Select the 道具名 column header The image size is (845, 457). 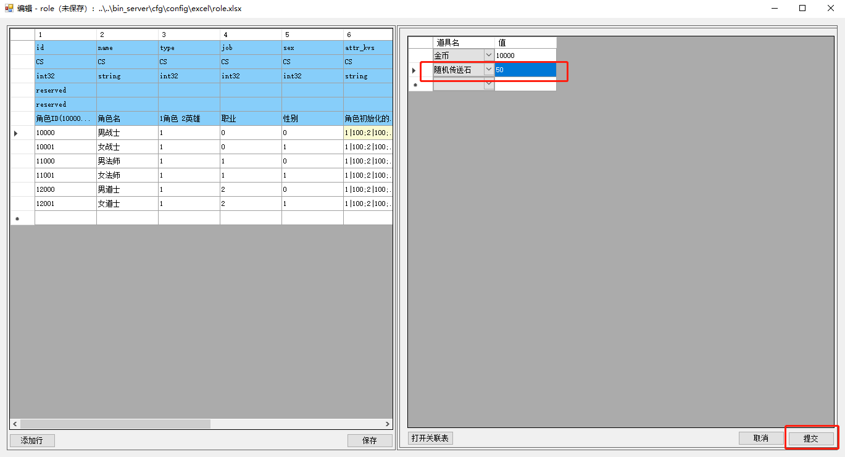[464, 43]
